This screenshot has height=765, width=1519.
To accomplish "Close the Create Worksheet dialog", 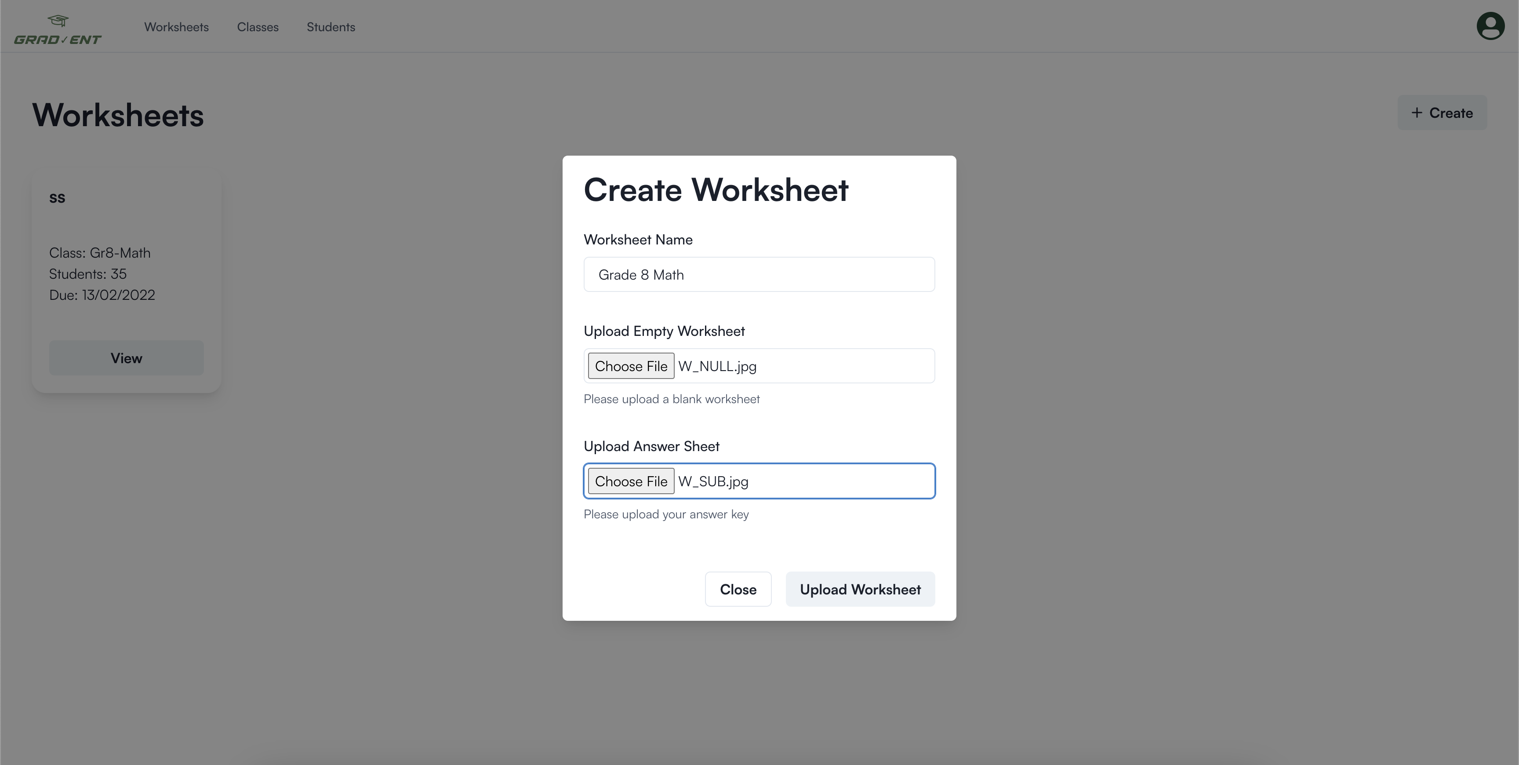I will (x=738, y=589).
